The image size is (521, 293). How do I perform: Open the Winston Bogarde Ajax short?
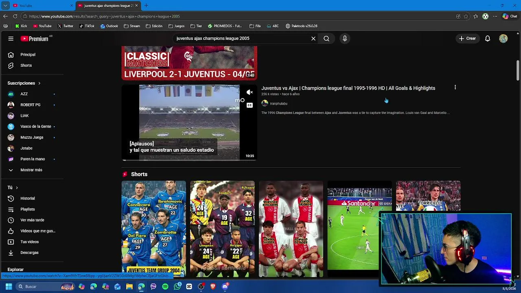pos(291,229)
